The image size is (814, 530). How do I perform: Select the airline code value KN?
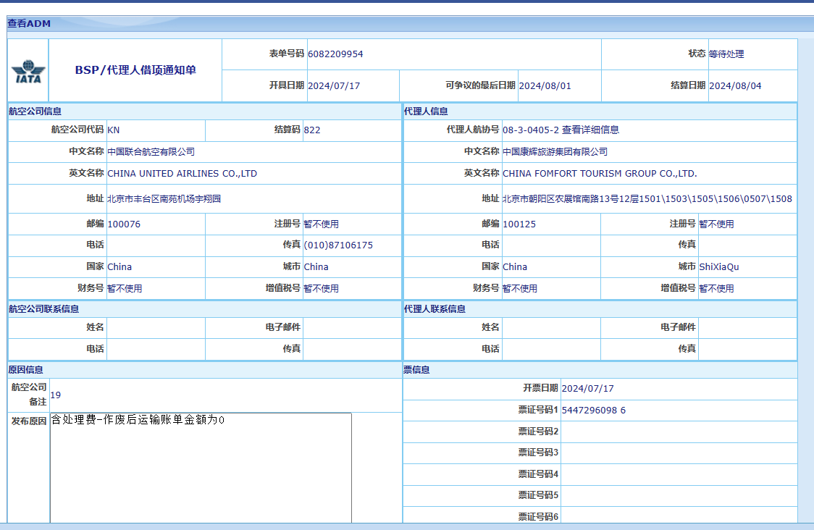114,130
